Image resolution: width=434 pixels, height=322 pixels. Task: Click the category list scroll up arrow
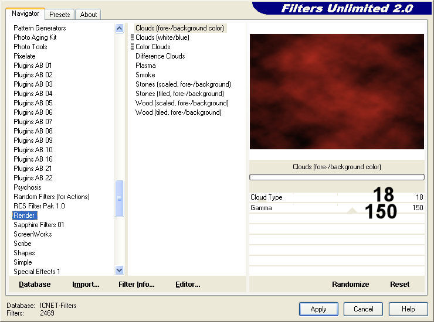119,28
